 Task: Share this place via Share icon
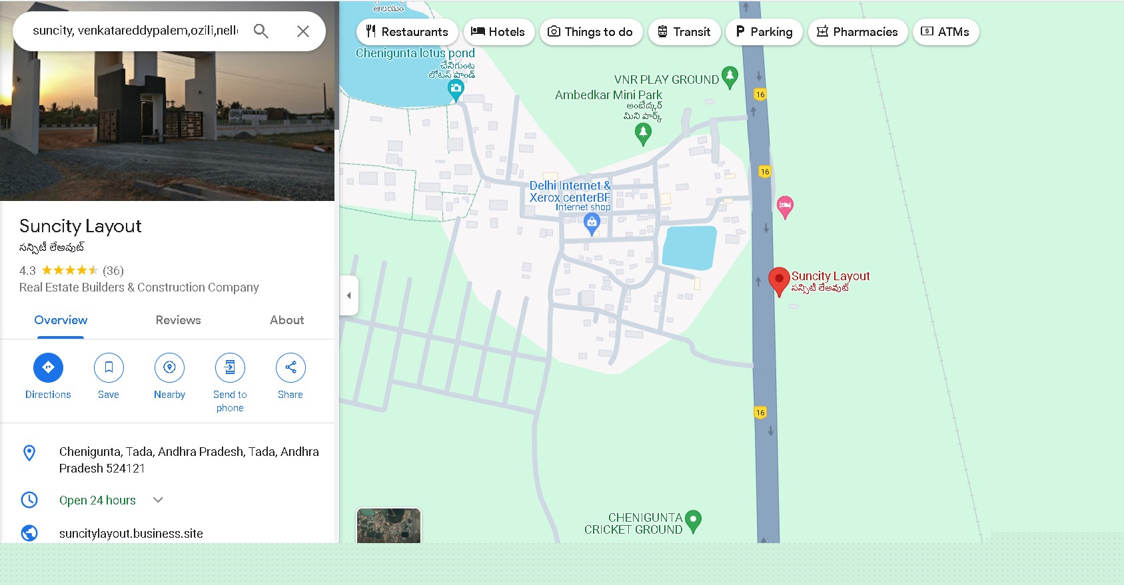(290, 367)
